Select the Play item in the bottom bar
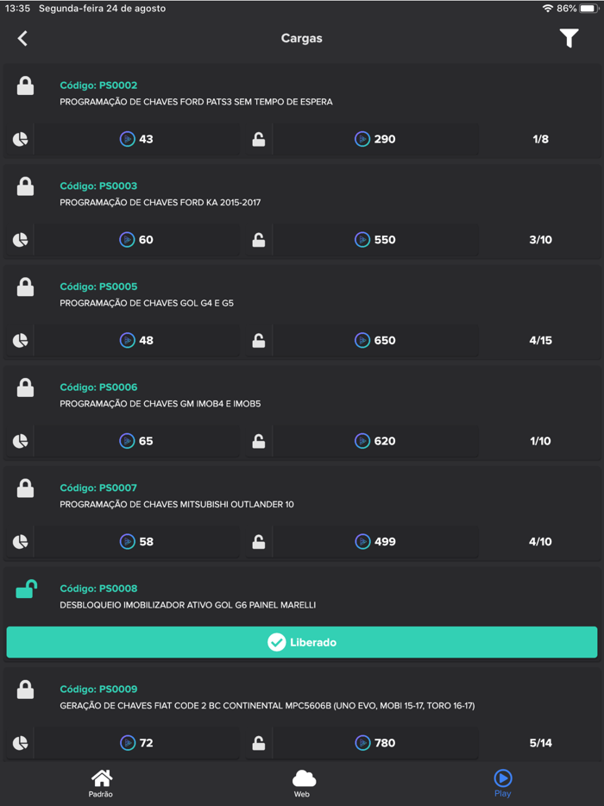The image size is (604, 806). [x=502, y=782]
